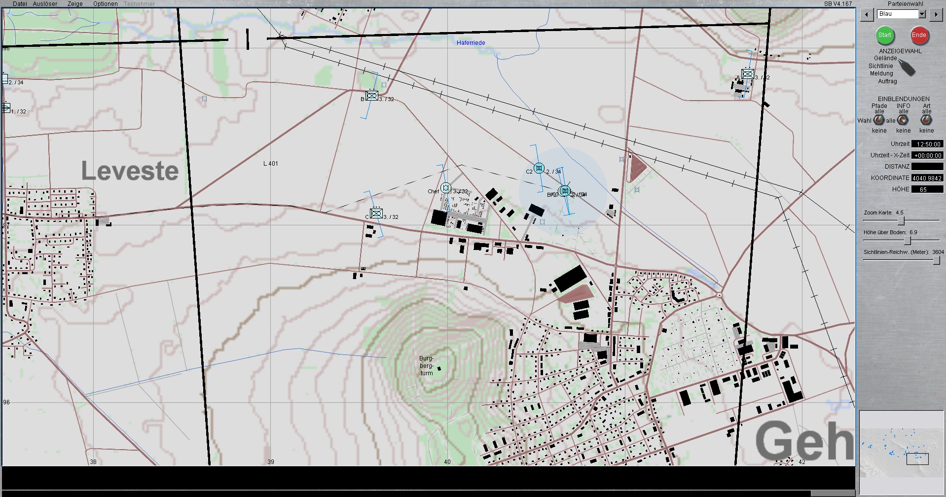946x497 pixels.
Task: Select unit A 3./32 near top right
Action: click(x=748, y=74)
